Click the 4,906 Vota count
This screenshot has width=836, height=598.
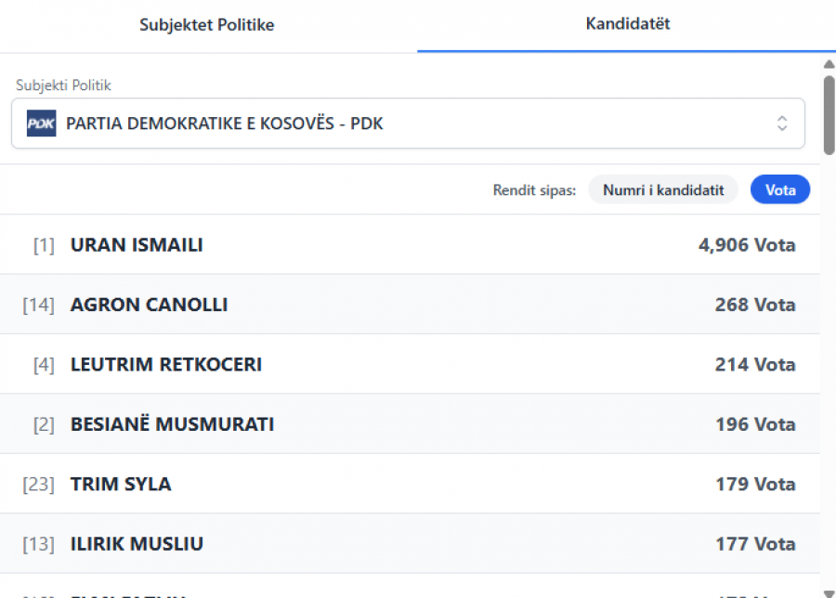click(x=747, y=245)
